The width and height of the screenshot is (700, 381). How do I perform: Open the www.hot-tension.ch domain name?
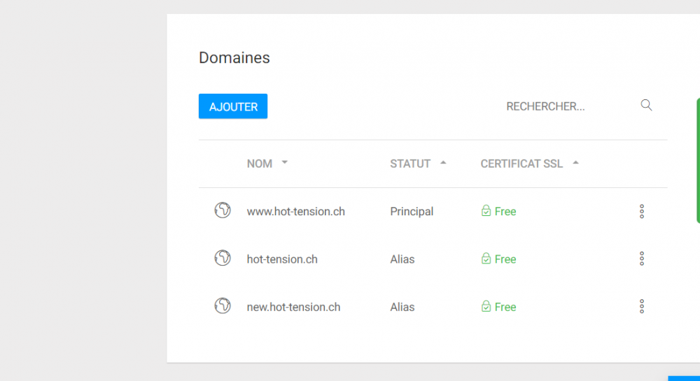pos(295,211)
